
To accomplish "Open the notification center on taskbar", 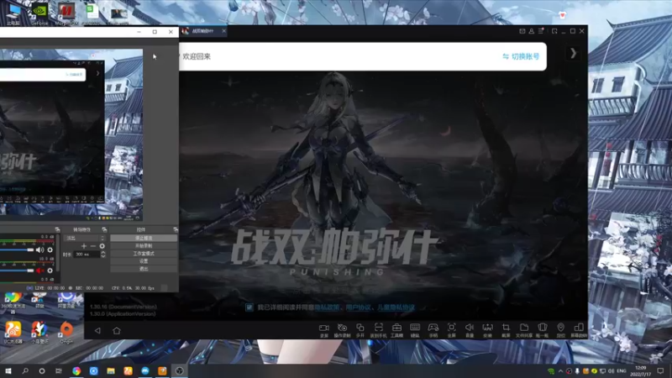I will 660,370.
